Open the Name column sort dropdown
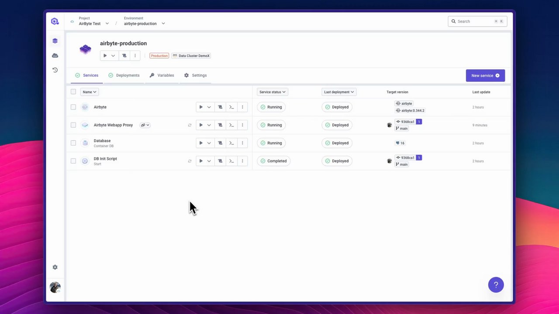The width and height of the screenshot is (559, 314). click(x=89, y=92)
